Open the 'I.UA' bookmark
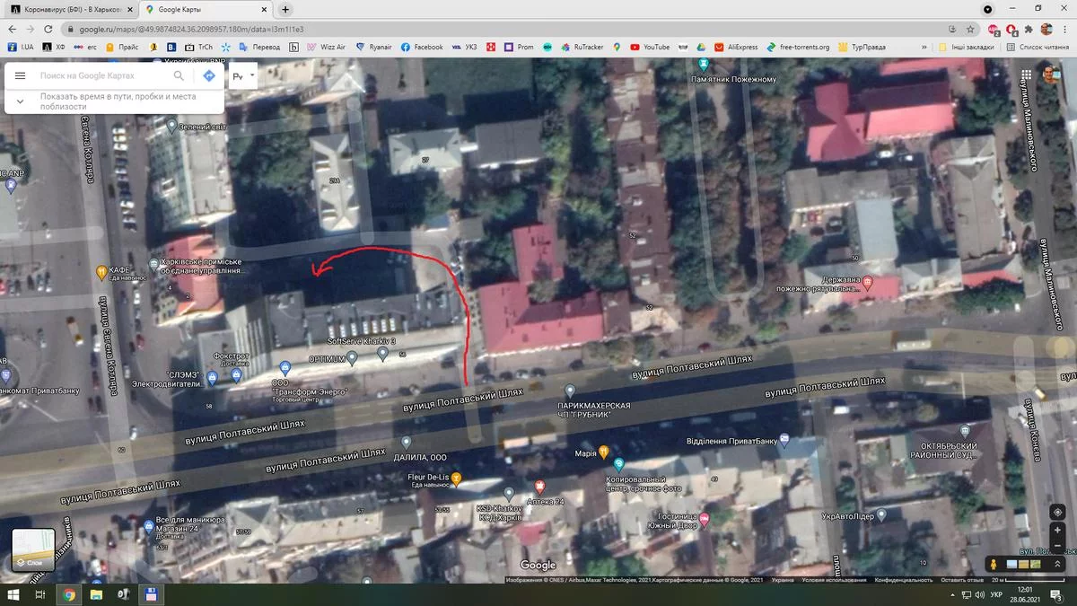Viewport: 1077px width, 606px height. [x=21, y=47]
